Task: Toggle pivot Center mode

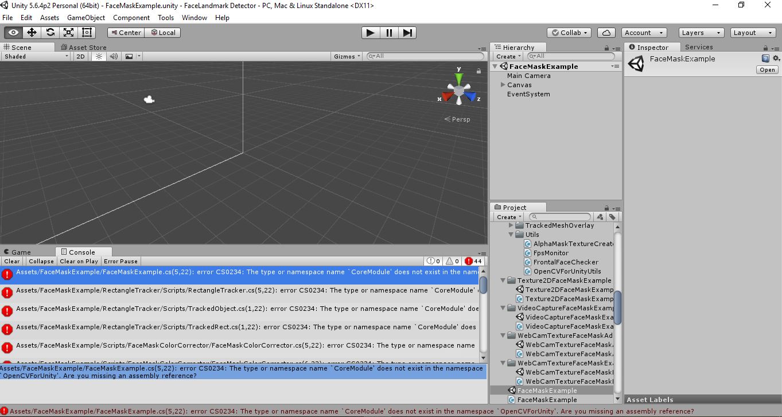Action: coord(126,33)
